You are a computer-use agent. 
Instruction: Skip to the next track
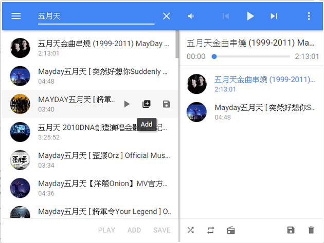[274, 16]
